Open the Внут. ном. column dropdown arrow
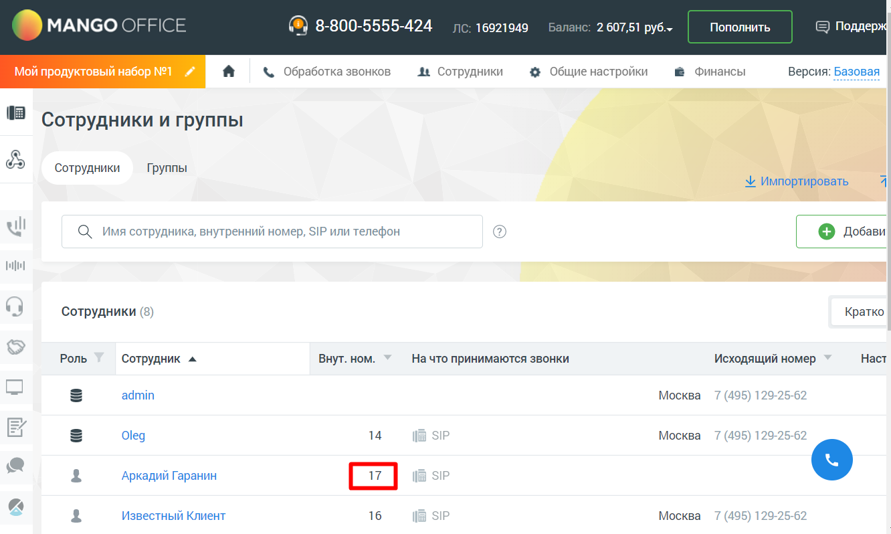The height and width of the screenshot is (534, 891). 387,358
